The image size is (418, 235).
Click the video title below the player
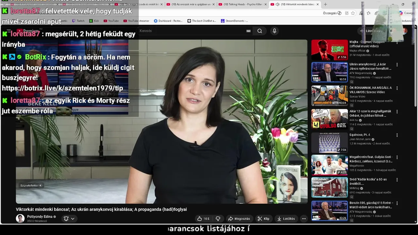101,210
